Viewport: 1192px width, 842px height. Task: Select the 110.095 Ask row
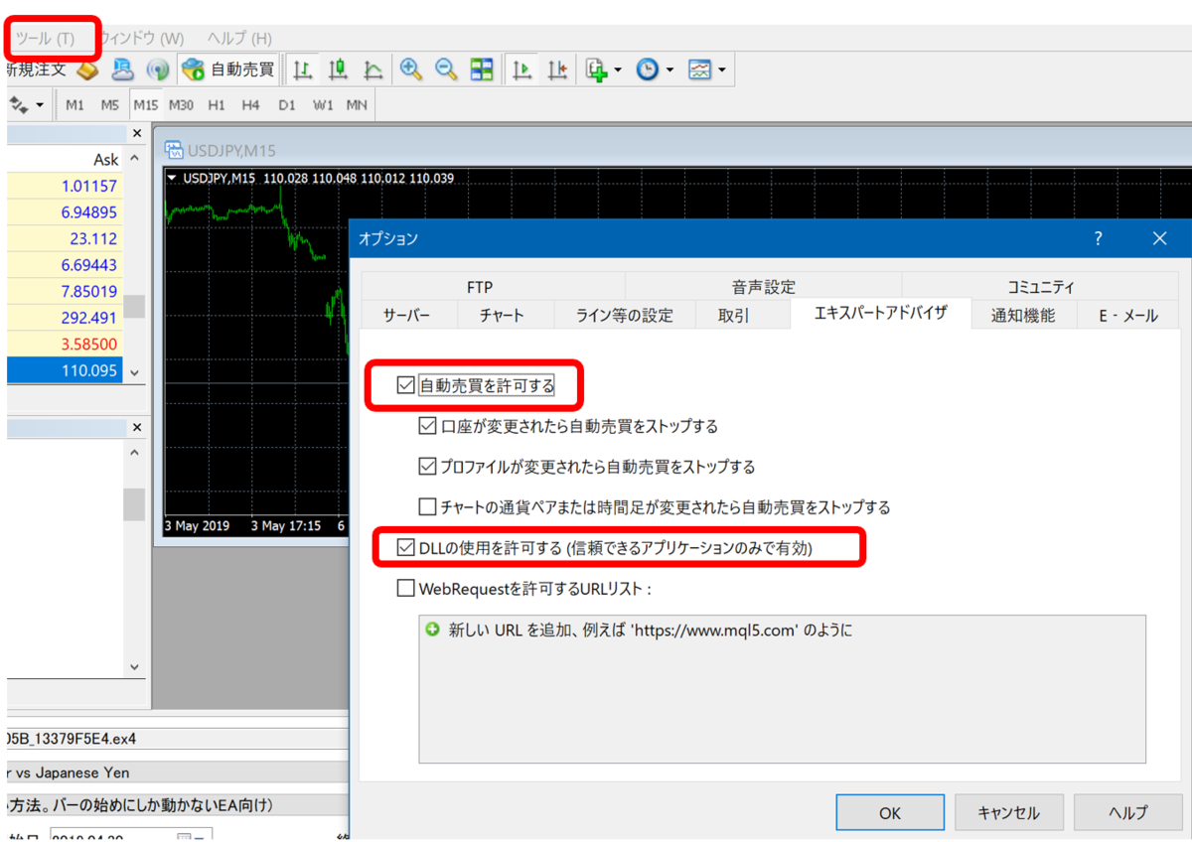64,370
